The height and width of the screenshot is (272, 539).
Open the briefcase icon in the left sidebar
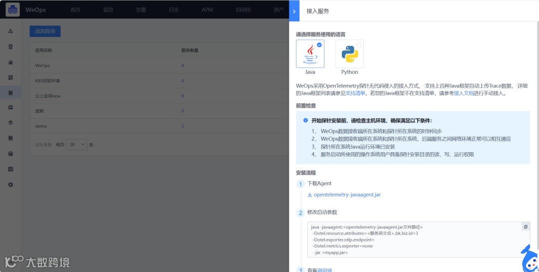10,108
